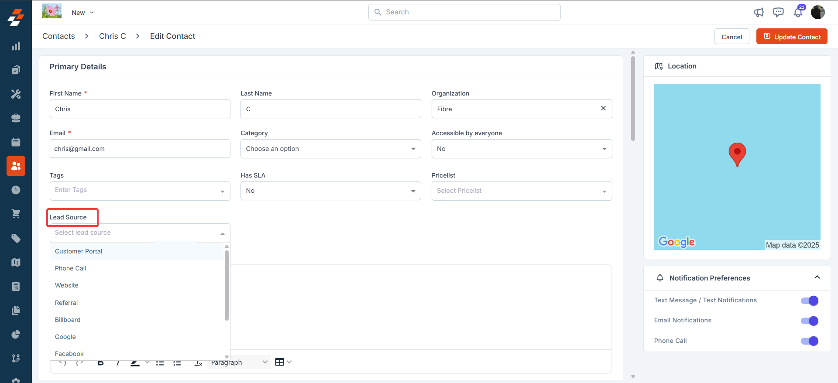This screenshot has width=838, height=383.
Task: Open the calendar icon in sidebar
Action: pyautogui.click(x=16, y=142)
